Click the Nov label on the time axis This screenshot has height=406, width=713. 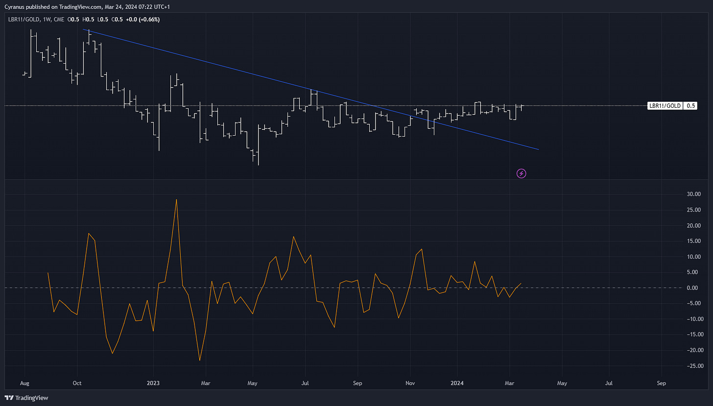click(411, 383)
